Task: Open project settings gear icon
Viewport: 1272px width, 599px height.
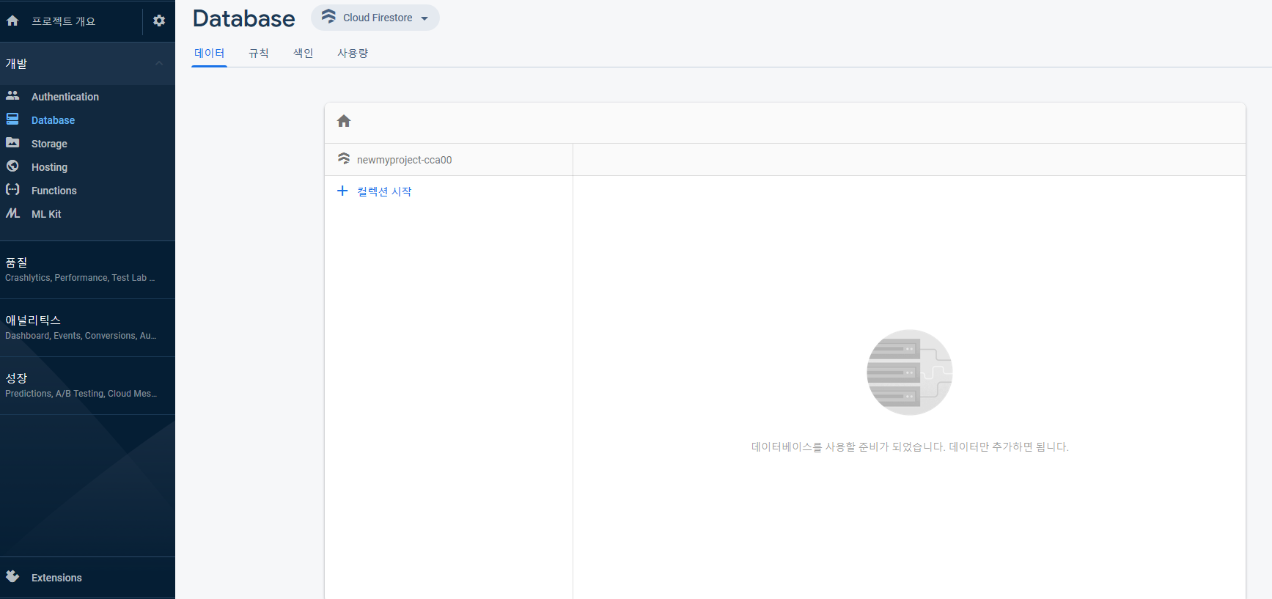Action: click(x=159, y=21)
